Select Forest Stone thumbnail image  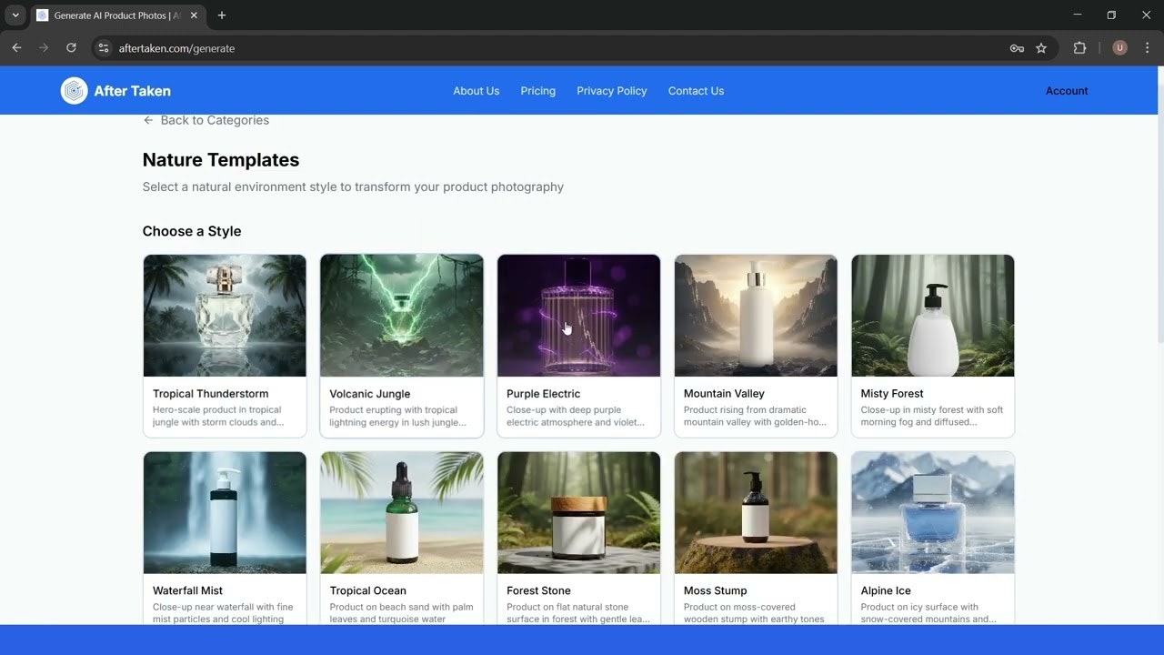point(578,513)
